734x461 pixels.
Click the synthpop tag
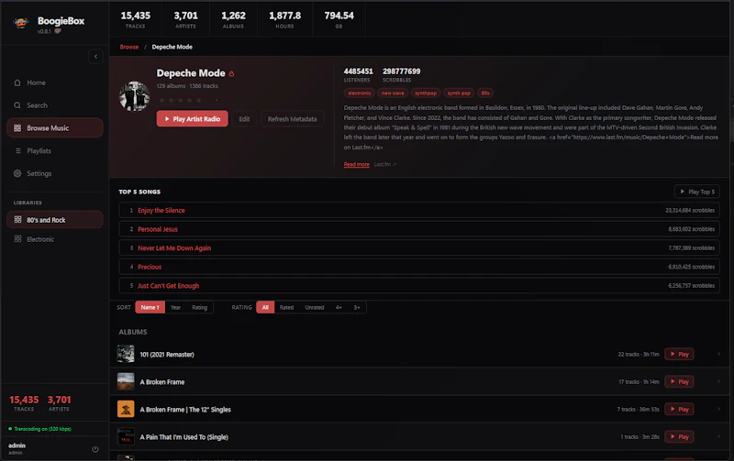[x=426, y=93]
